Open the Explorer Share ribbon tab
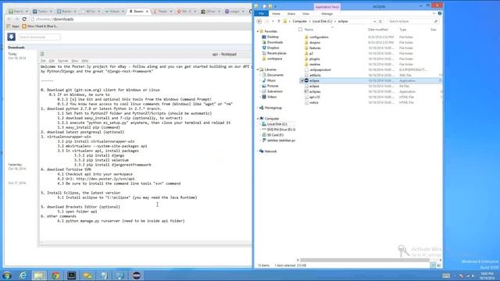The width and height of the screenshot is (500, 281). tap(291, 14)
